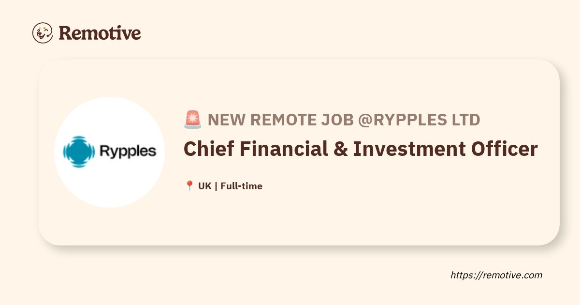Image resolution: width=580 pixels, height=305 pixels.
Task: Click the red siren emoji icon
Action: [x=193, y=120]
